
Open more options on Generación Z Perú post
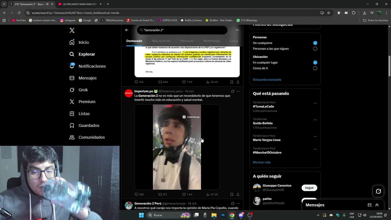point(238,204)
